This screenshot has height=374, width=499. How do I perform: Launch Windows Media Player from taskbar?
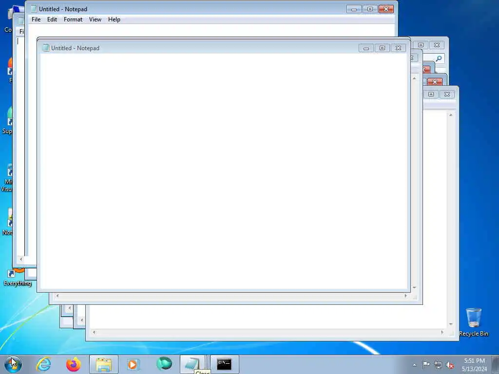coord(133,364)
